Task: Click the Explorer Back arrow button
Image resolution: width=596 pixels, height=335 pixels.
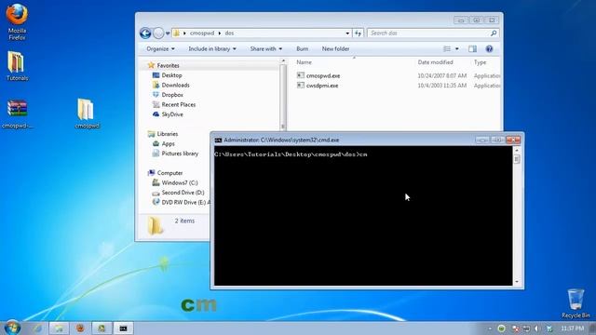Action: (x=145, y=33)
